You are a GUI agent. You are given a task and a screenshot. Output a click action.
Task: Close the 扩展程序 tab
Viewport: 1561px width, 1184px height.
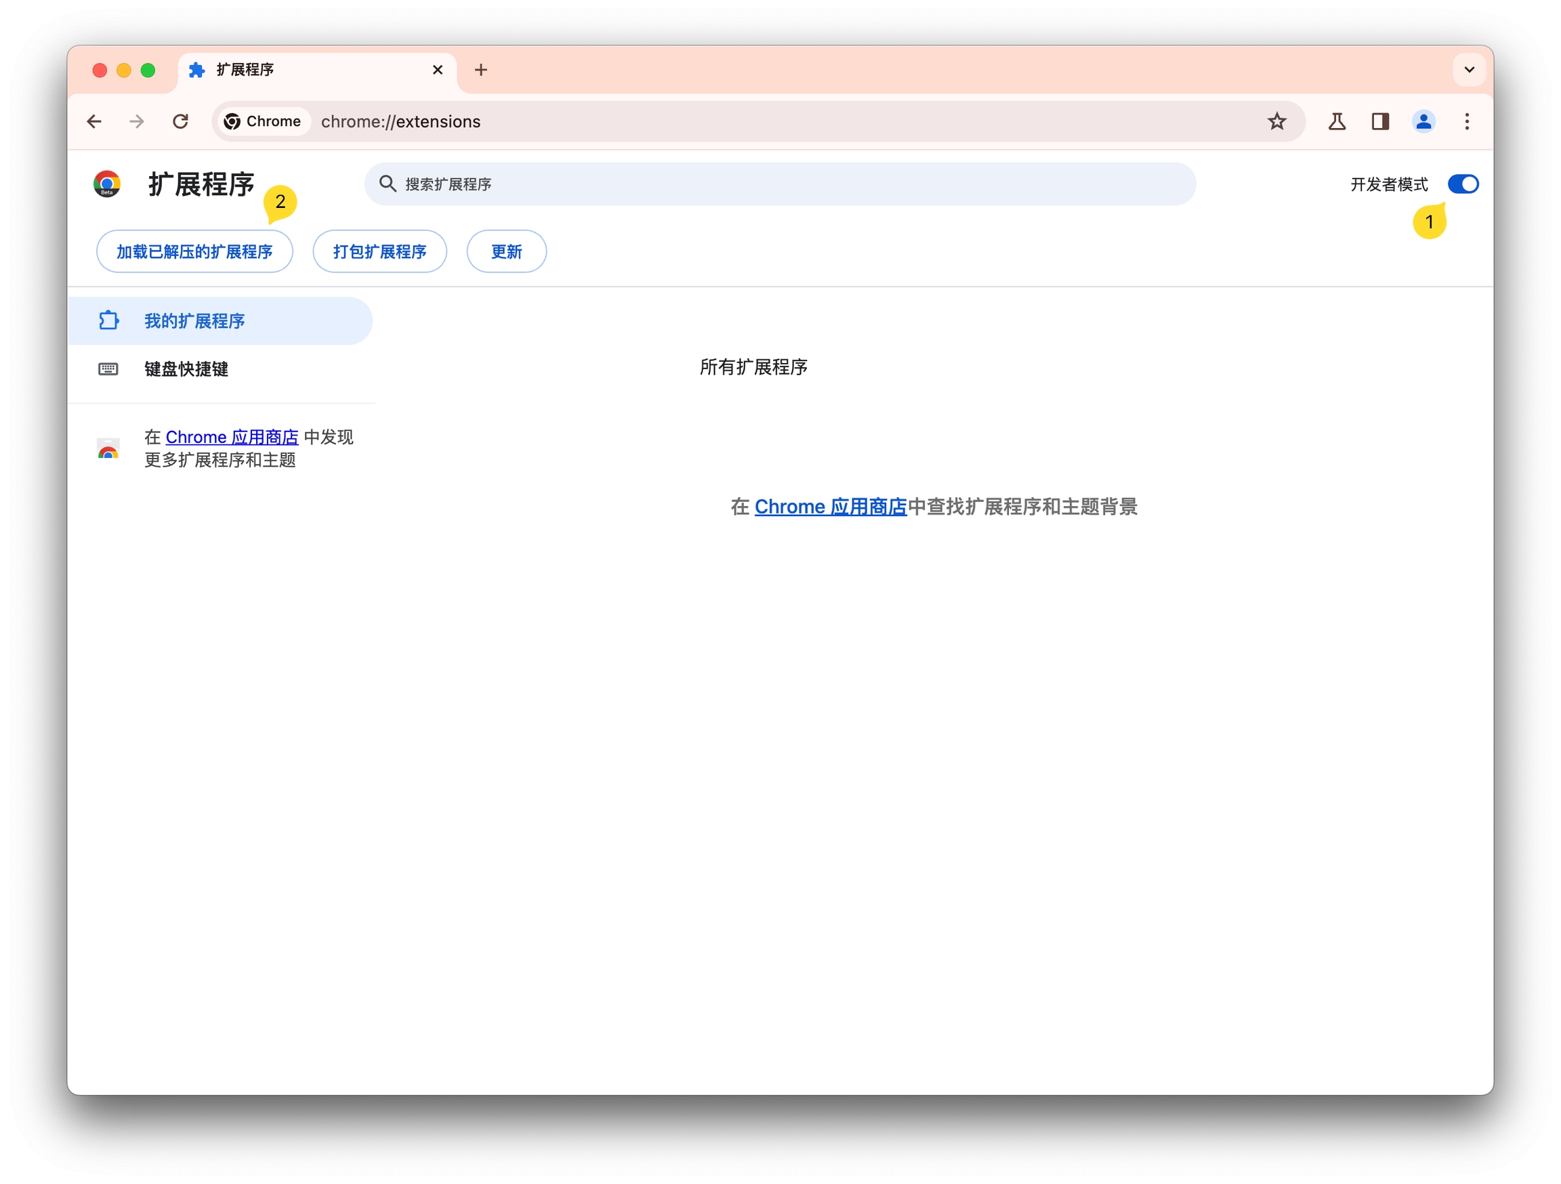pyautogui.click(x=437, y=70)
